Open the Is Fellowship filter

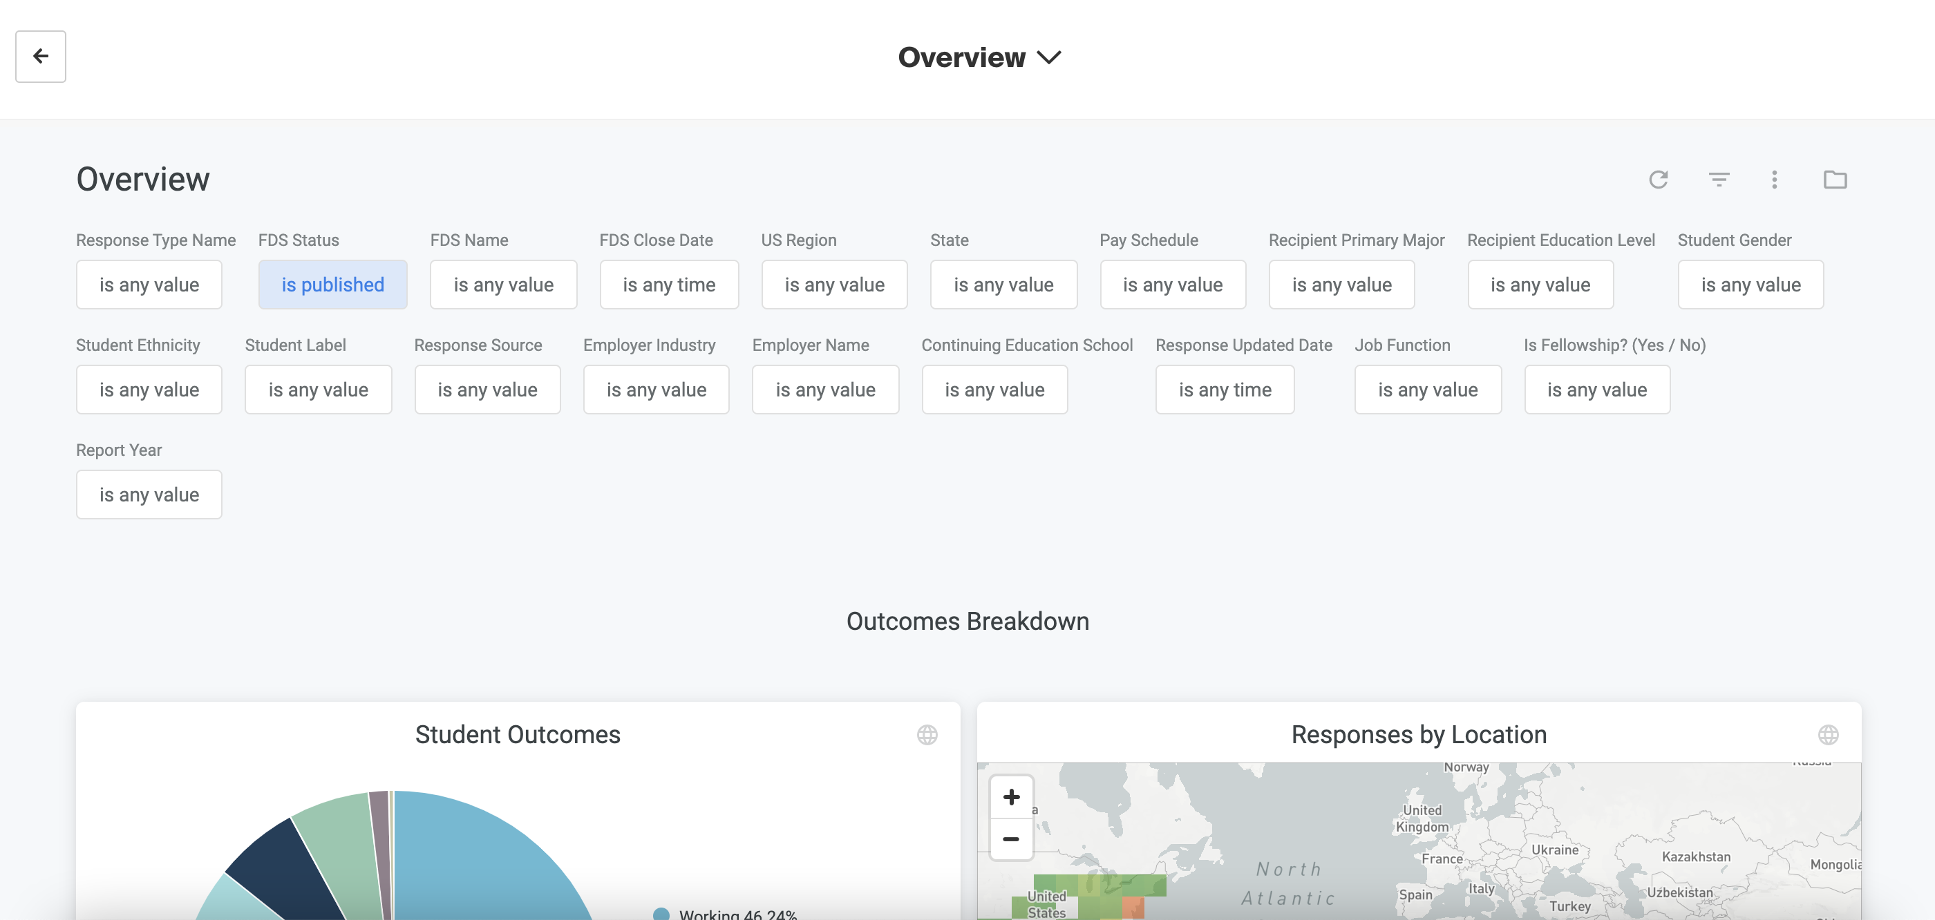coord(1596,390)
